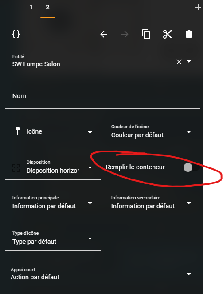Open the Information principale dropdown
This screenshot has width=223, height=294.
click(53, 203)
